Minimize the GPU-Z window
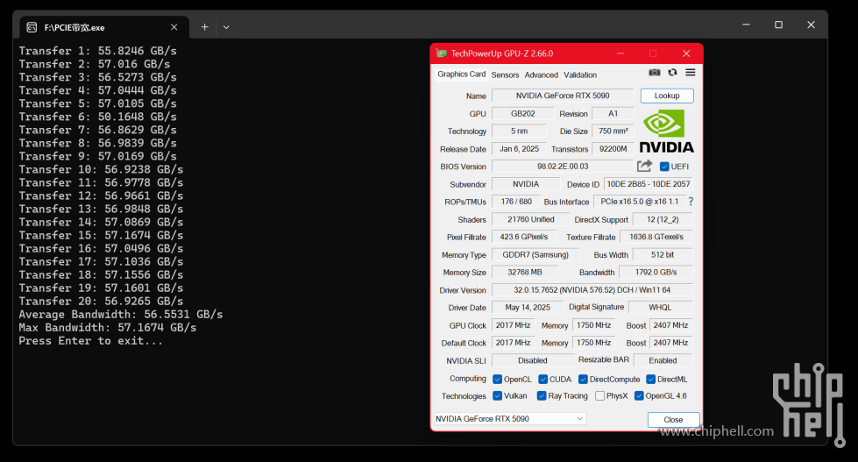The image size is (858, 462). 620,53
